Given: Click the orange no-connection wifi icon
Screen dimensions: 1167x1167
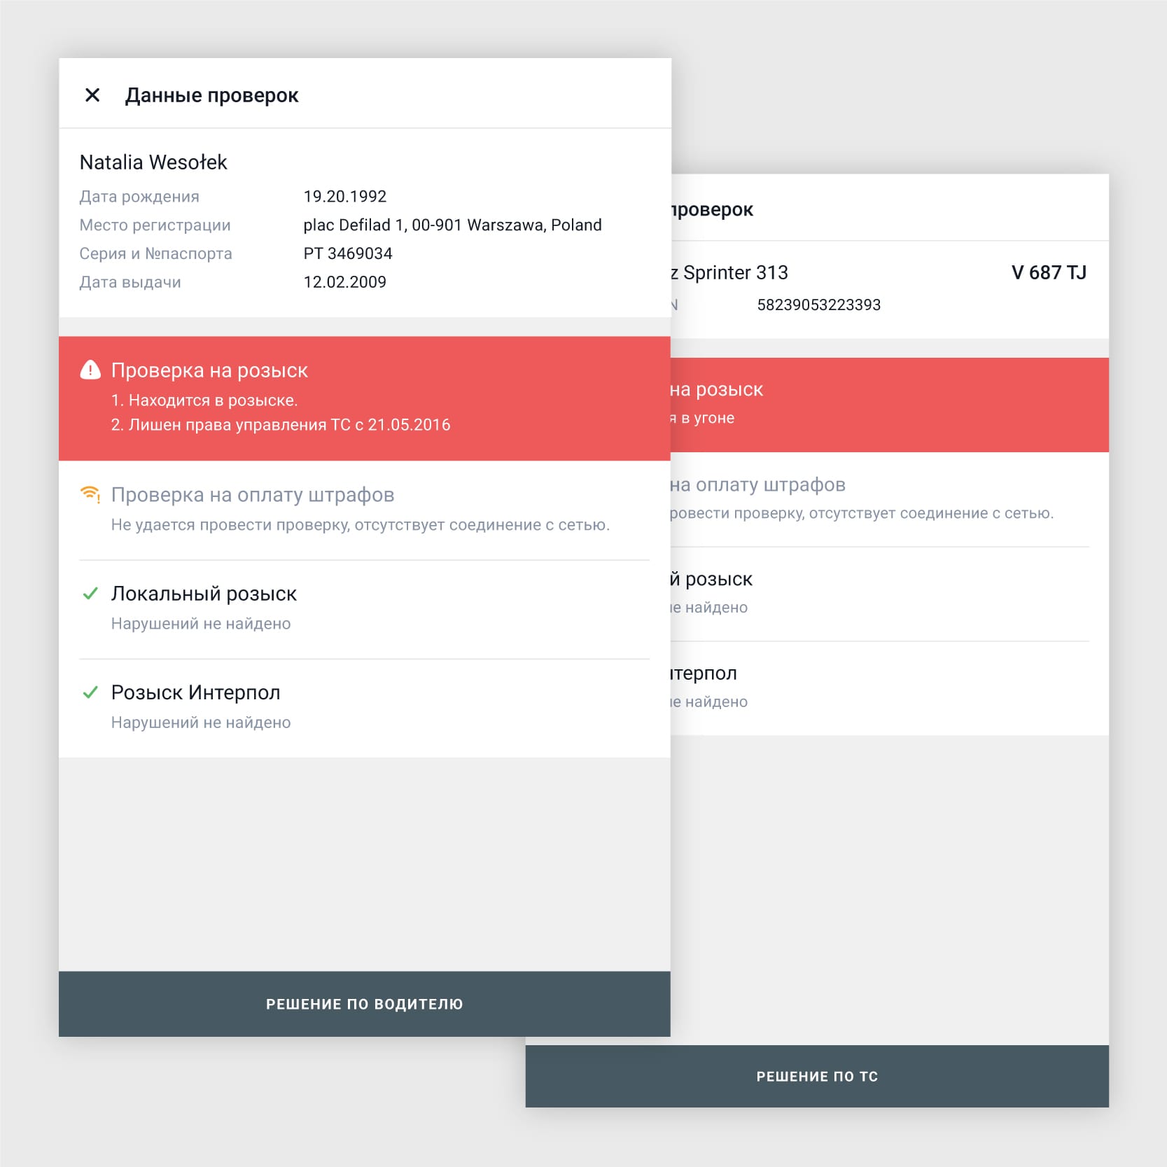Looking at the screenshot, I should point(90,494).
